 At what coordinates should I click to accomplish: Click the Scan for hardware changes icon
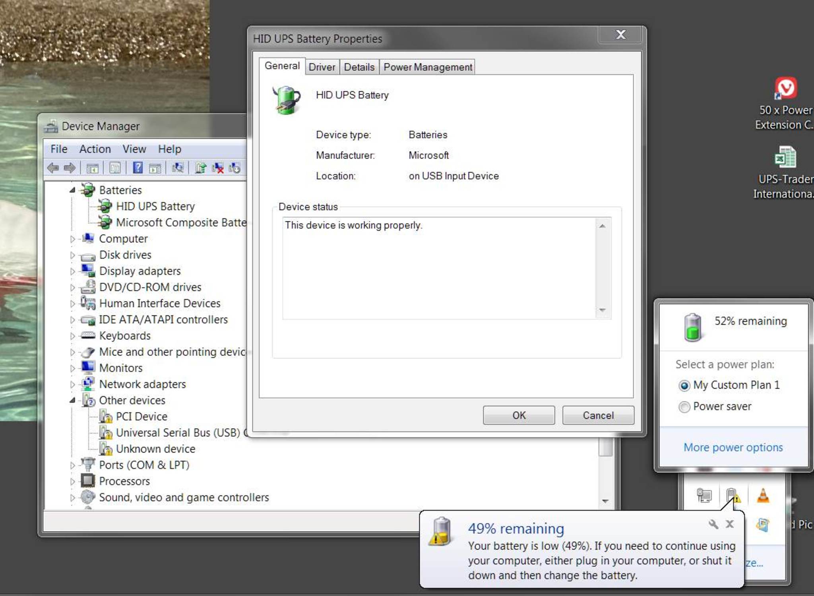[x=178, y=168]
